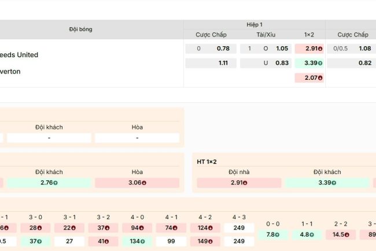Click the red down-arrow icon beside 2.07
Screen dimensions: 376x251
click(320, 77)
